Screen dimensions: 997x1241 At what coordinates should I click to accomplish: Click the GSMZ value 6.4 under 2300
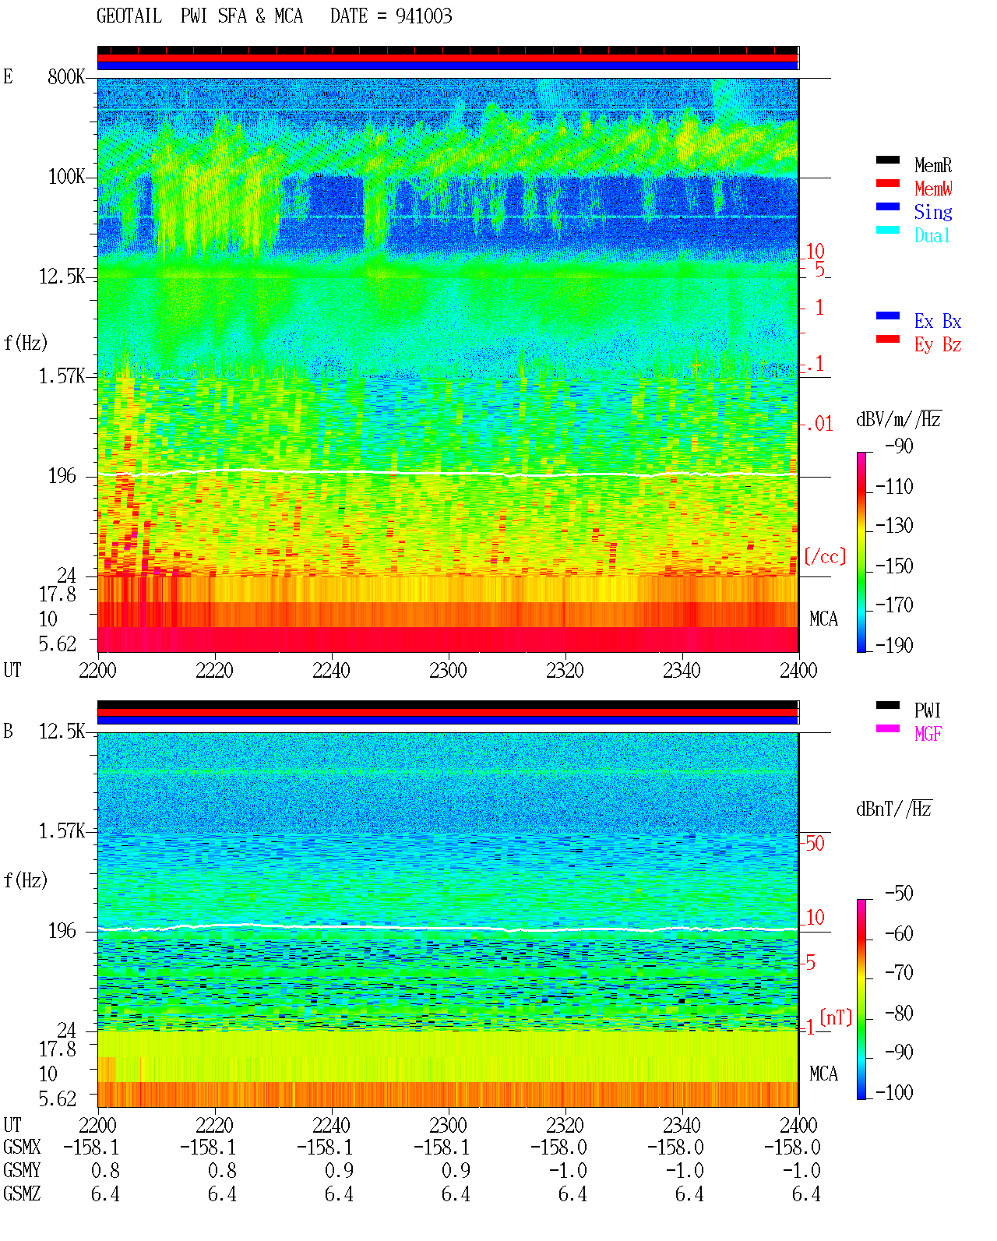tap(456, 1194)
